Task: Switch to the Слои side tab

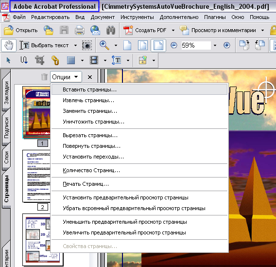Action: pyautogui.click(x=6, y=158)
